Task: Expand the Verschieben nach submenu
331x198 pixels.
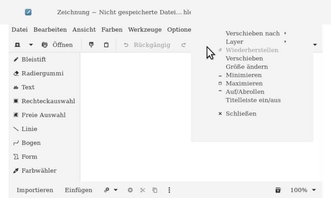Action: point(253,33)
